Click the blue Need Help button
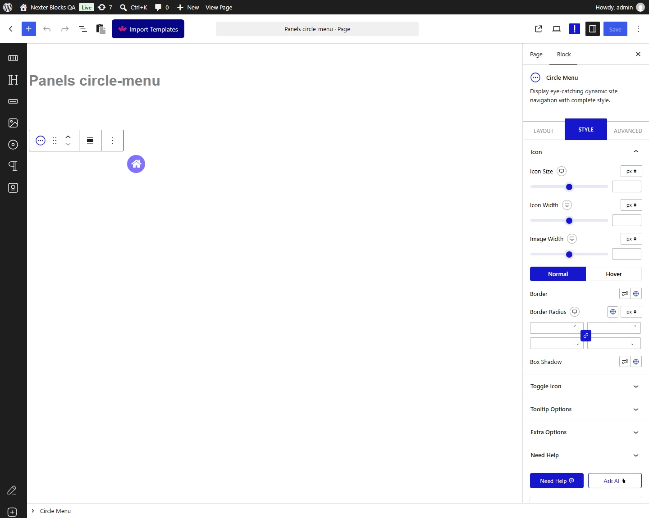The width and height of the screenshot is (649, 518). tap(557, 481)
